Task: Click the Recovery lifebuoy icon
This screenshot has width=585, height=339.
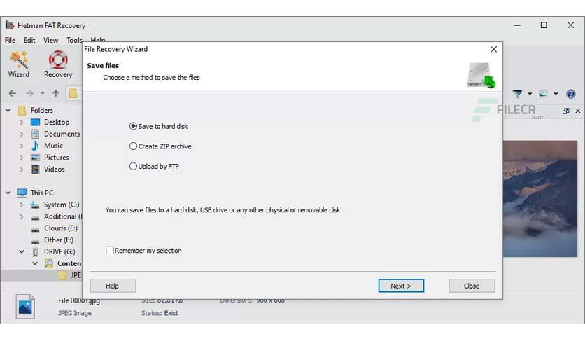Action: 58,64
